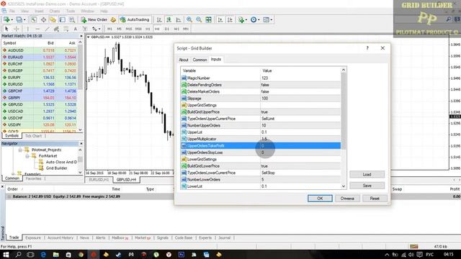Toggle the Navigator panel star icon
This screenshot has height=259, width=461.
pyautogui.click(x=53, y=19)
